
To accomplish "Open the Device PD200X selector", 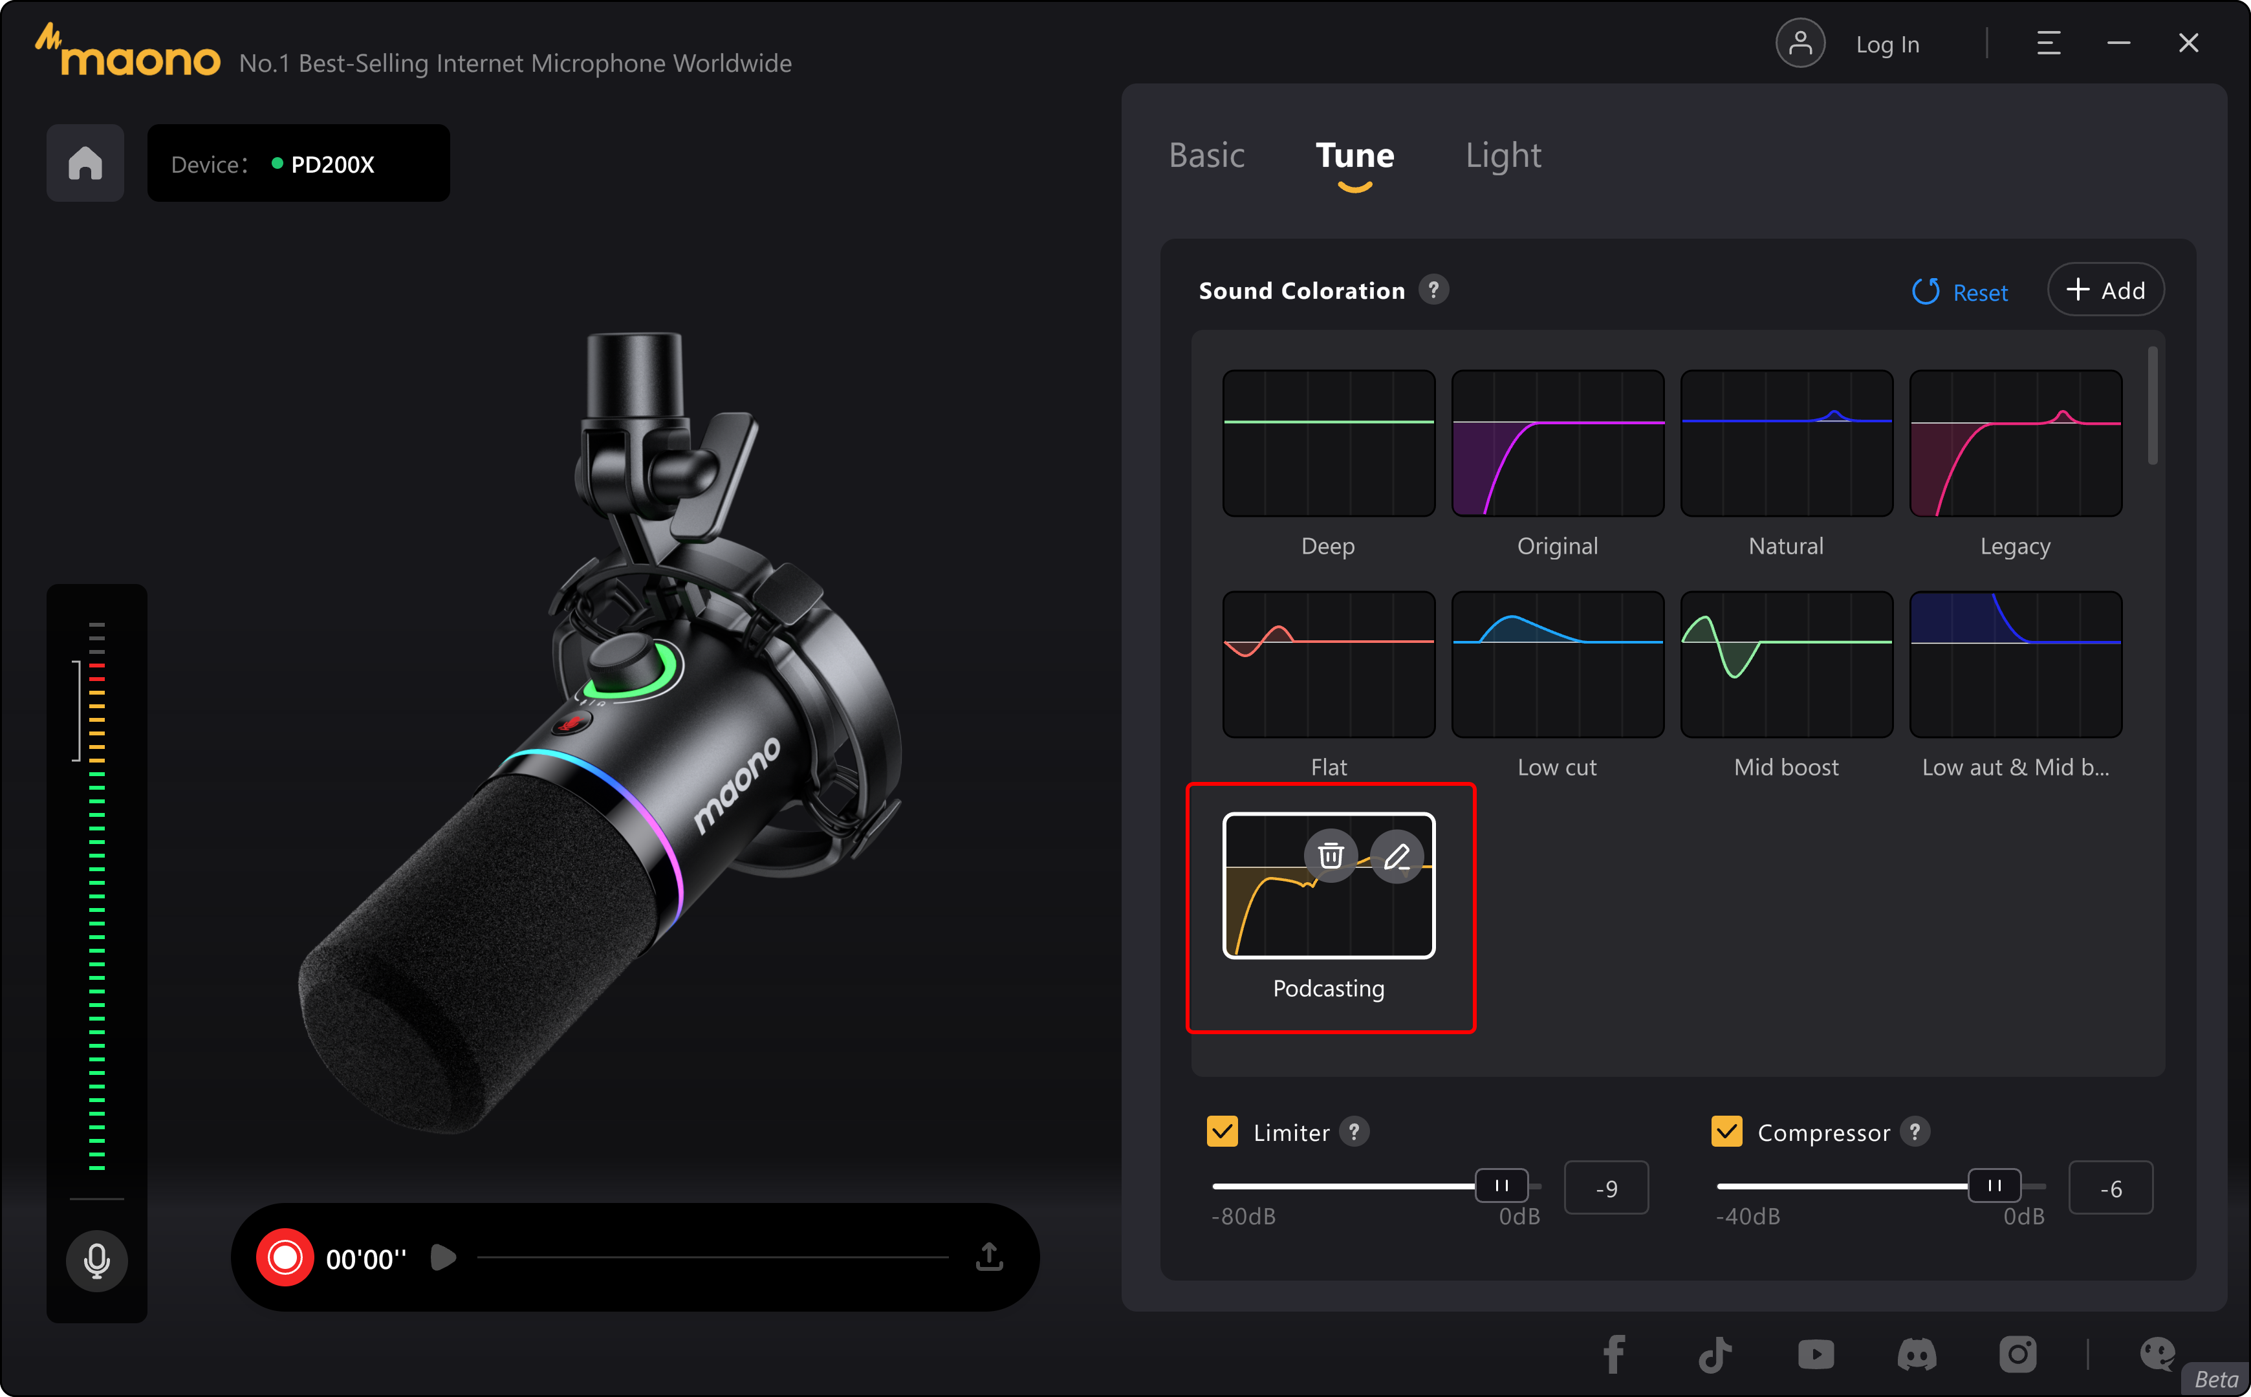I will [298, 162].
